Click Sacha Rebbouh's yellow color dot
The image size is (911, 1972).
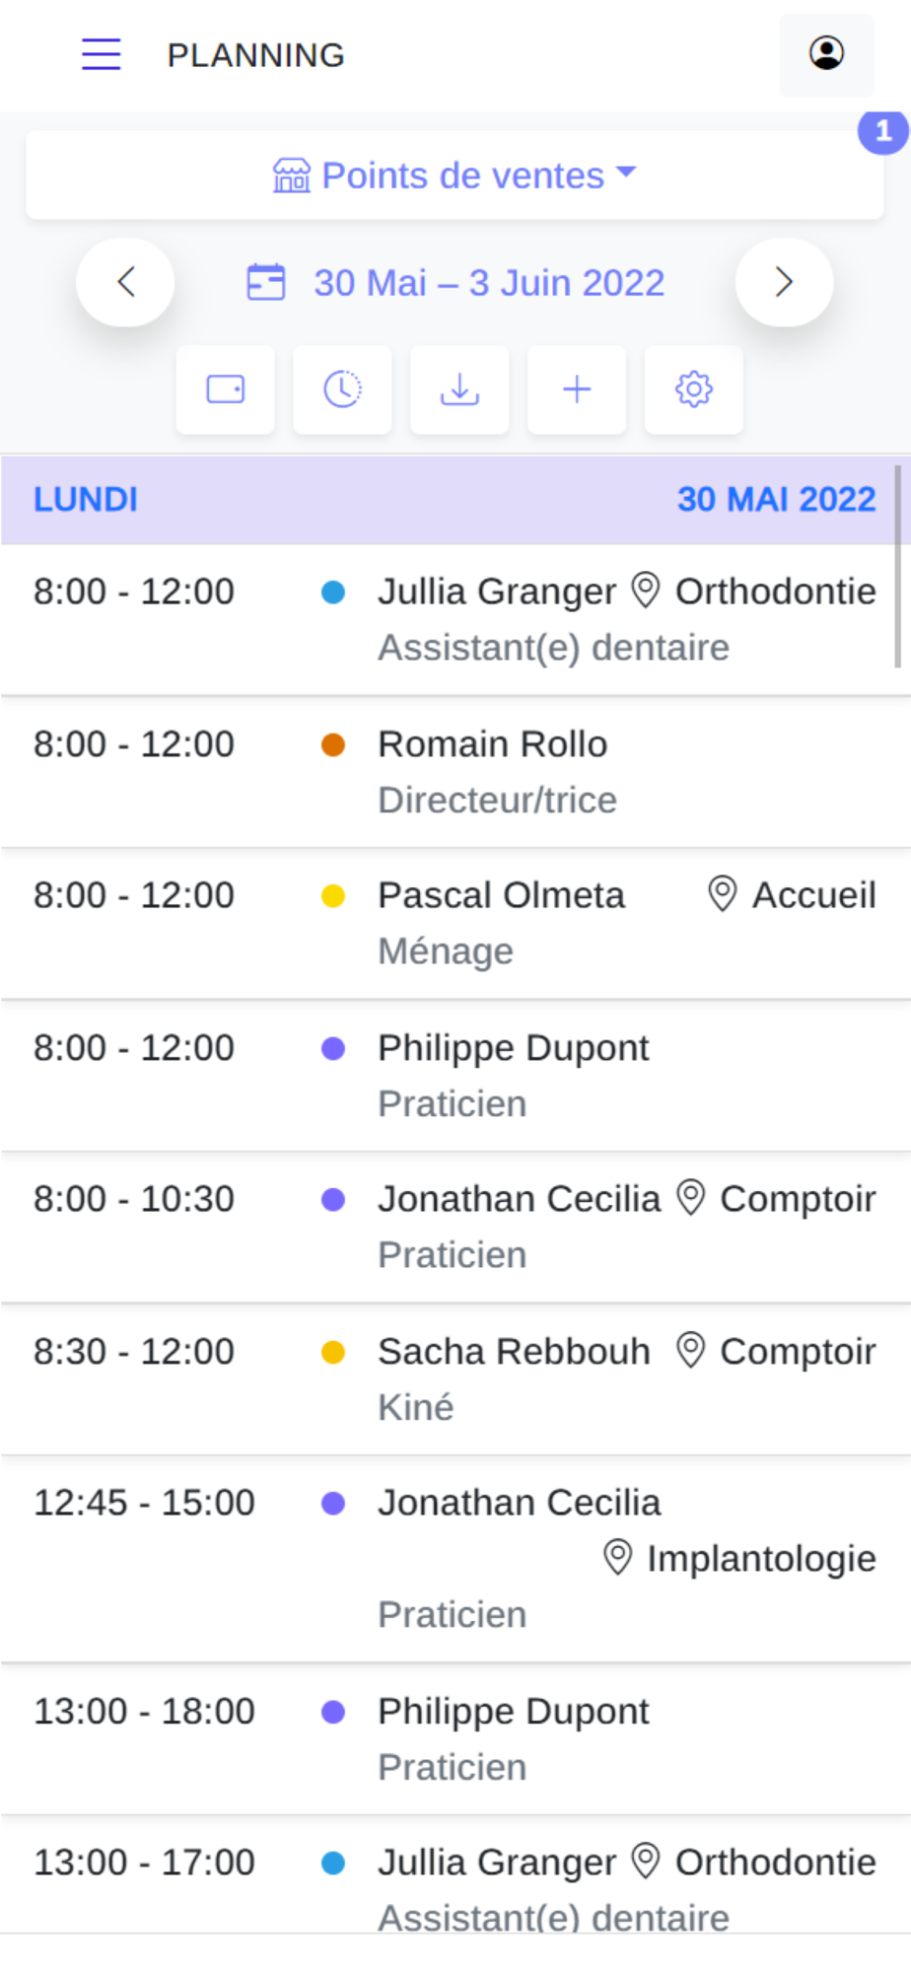[333, 1352]
